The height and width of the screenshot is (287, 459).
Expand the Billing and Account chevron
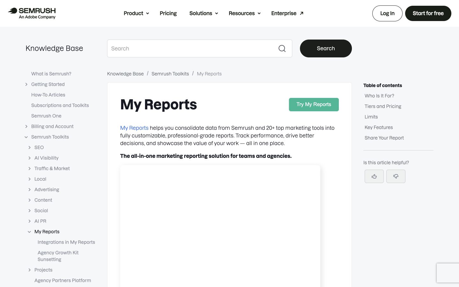coord(26,126)
